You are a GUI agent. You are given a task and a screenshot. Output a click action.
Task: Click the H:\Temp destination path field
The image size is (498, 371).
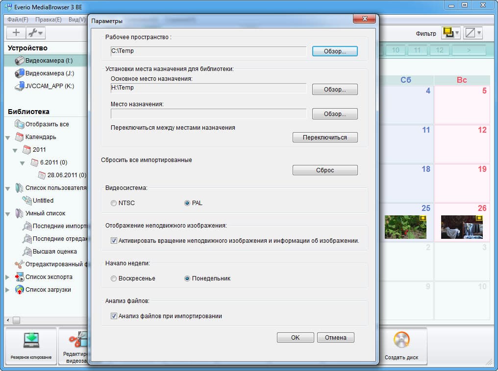[208, 88]
